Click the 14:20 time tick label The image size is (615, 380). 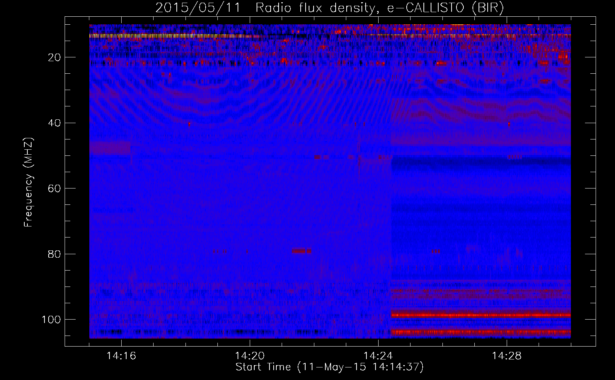tap(250, 356)
